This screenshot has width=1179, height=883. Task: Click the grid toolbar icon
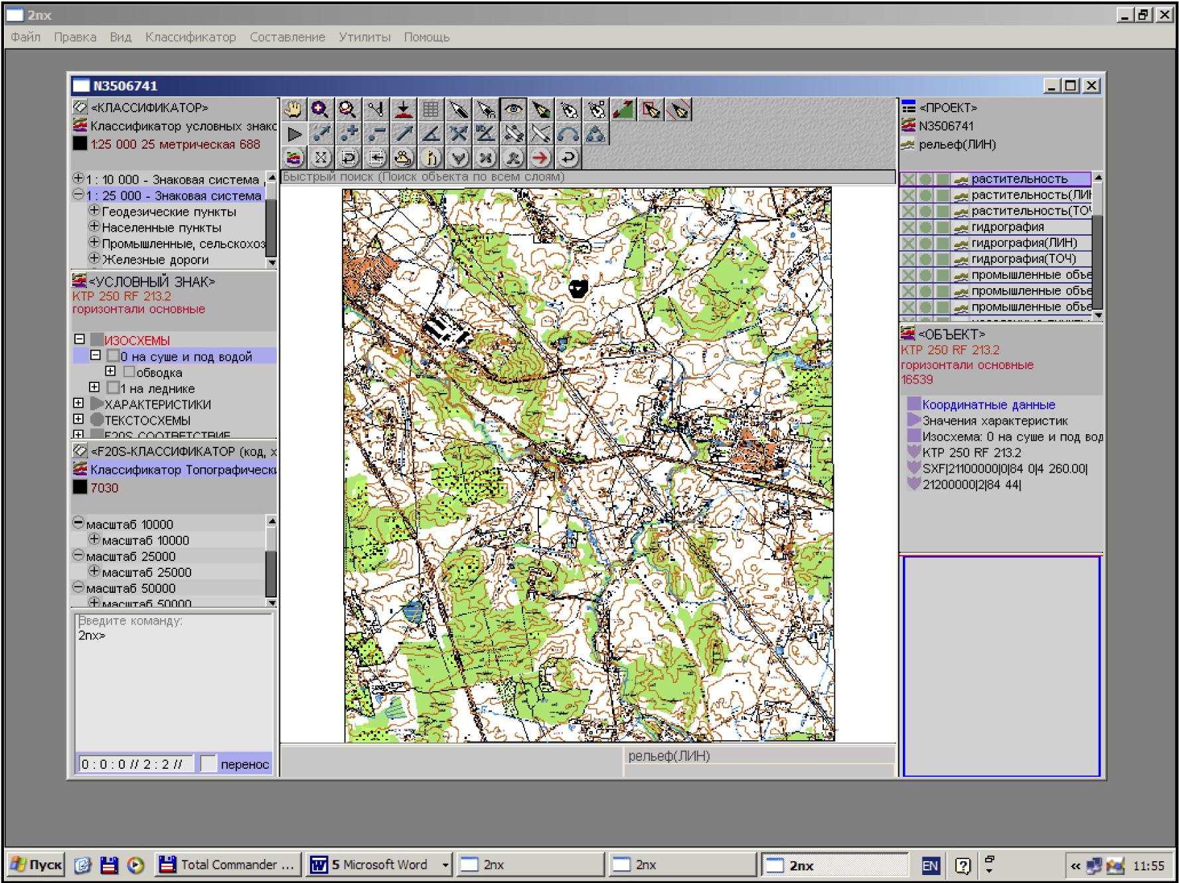pyautogui.click(x=430, y=110)
